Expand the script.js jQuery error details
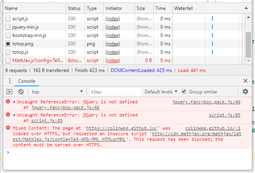The height and width of the screenshot is (173, 255). click(15, 115)
